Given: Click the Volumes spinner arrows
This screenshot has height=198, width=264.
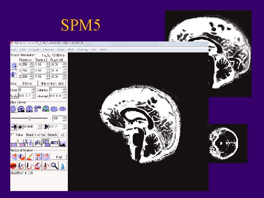Looking at the screenshot, I should point(64,90).
